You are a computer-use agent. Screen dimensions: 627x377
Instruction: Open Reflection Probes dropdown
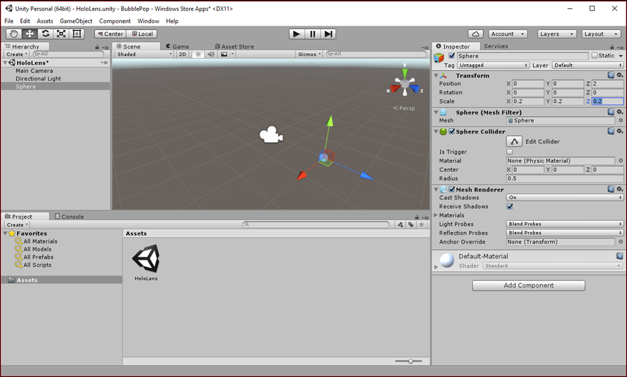coord(565,233)
